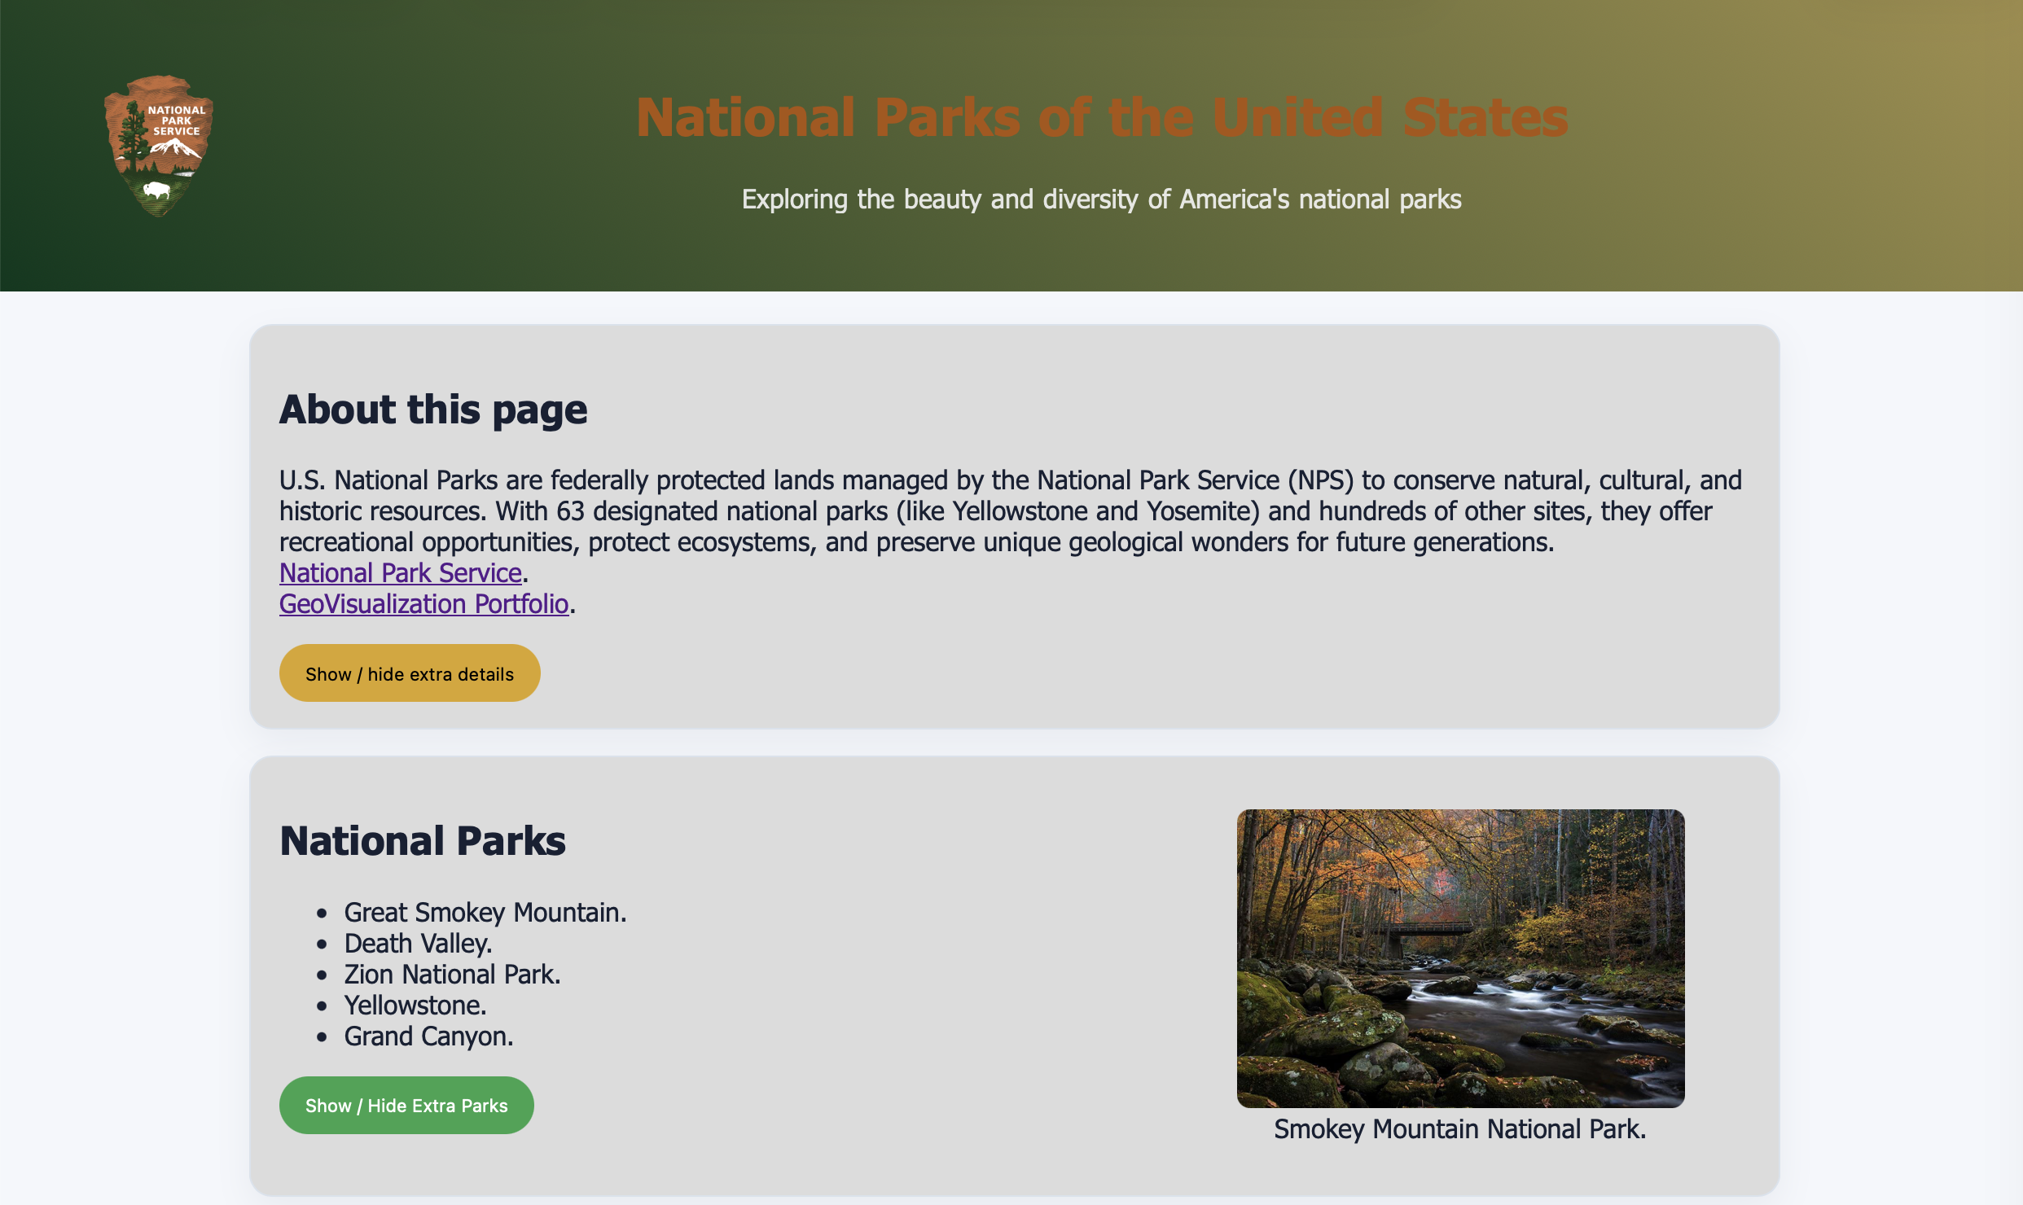Click the Show / Hide Extra Parks button
This screenshot has width=2023, height=1205.
406,1105
